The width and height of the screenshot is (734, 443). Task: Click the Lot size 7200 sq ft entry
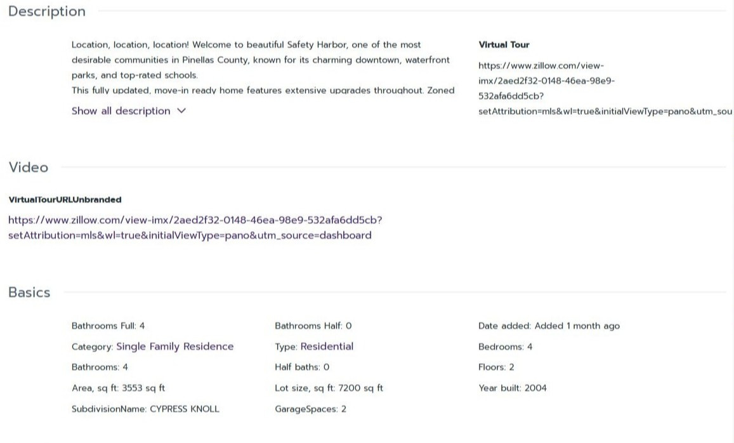pos(329,388)
